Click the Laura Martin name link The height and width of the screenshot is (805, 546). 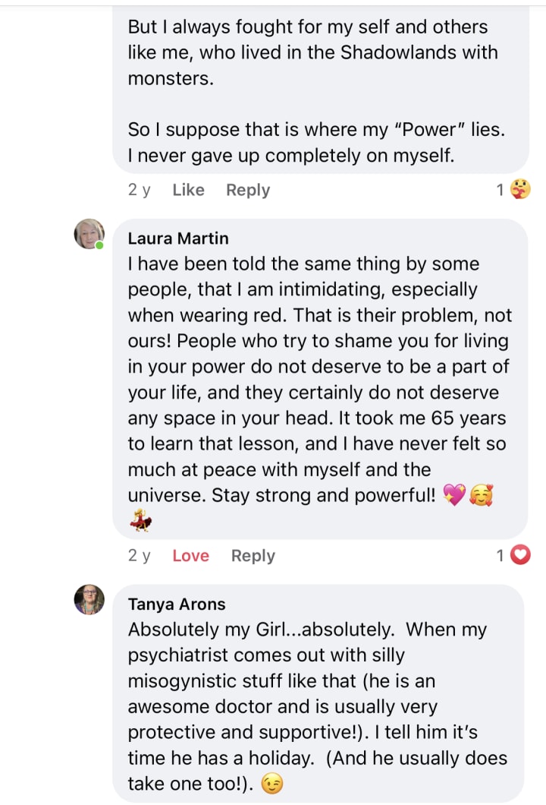(177, 238)
